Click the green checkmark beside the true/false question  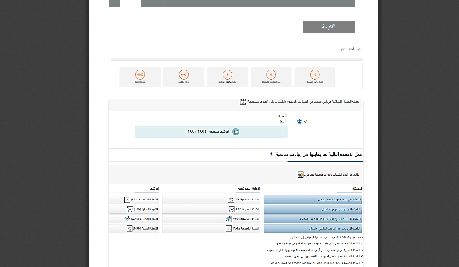pos(305,121)
